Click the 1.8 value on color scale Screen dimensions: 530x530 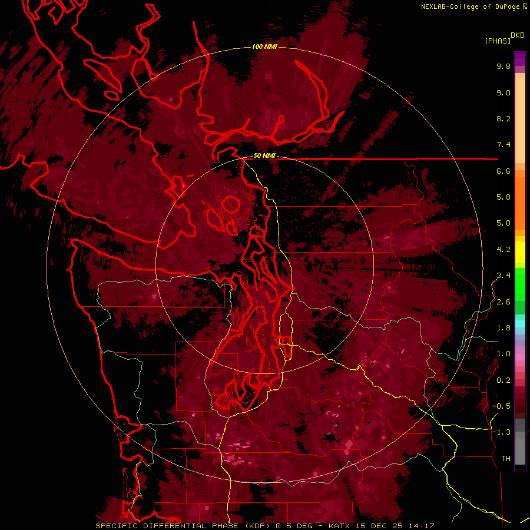503,328
